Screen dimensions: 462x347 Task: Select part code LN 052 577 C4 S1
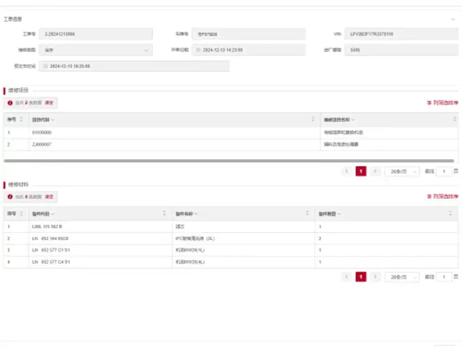pos(51,262)
